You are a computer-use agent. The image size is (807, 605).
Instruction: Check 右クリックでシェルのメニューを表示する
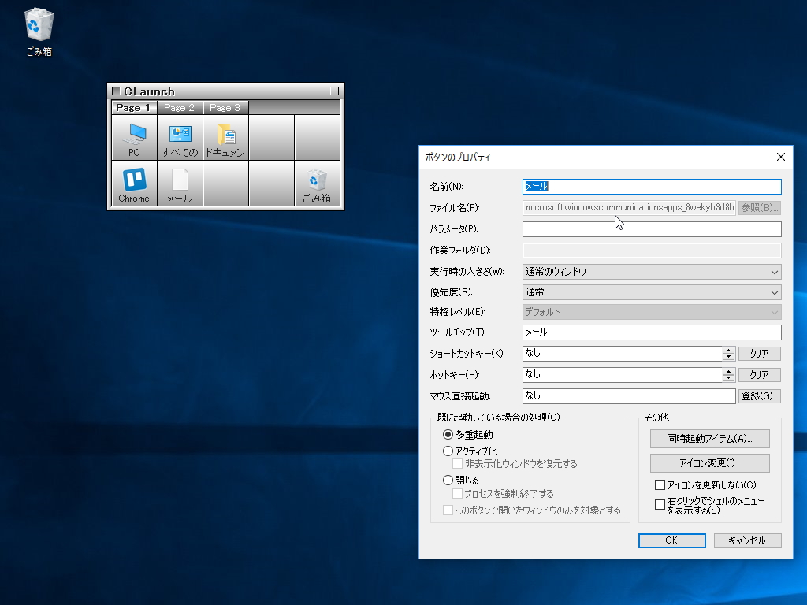coord(660,504)
